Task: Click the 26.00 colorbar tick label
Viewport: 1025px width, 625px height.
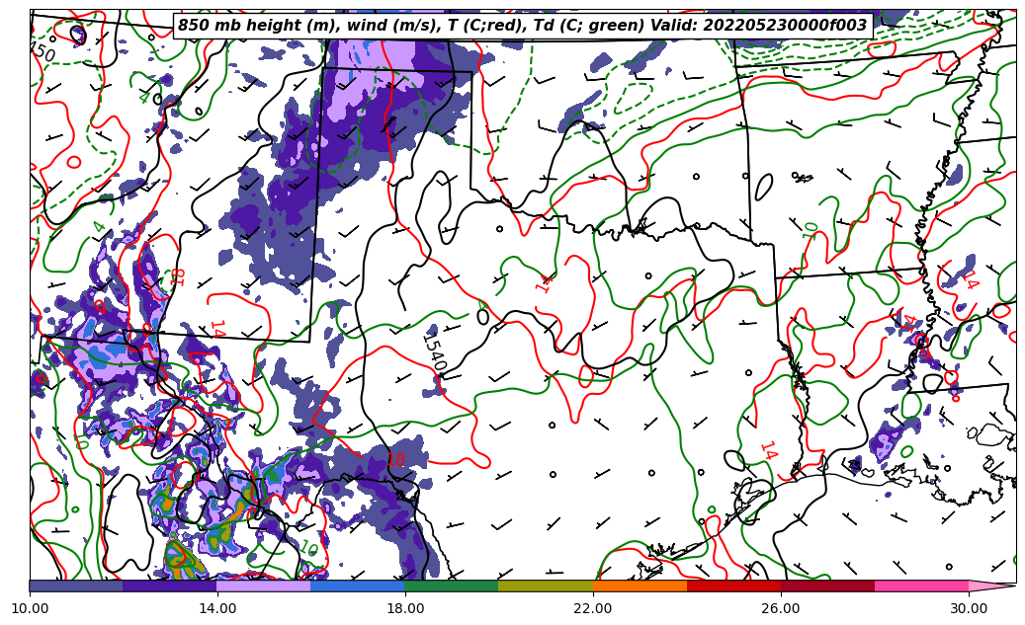Action: click(781, 608)
